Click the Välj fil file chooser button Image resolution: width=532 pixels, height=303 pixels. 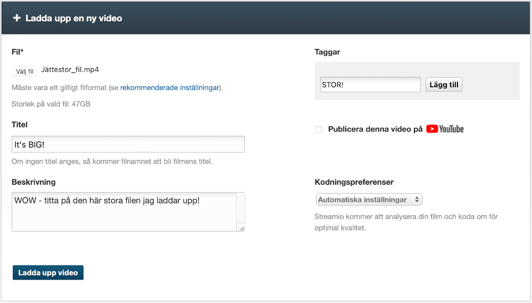click(25, 71)
